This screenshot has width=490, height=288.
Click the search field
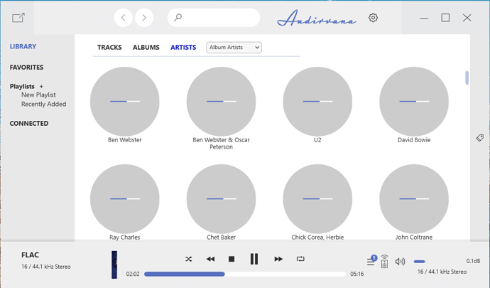[x=214, y=18]
